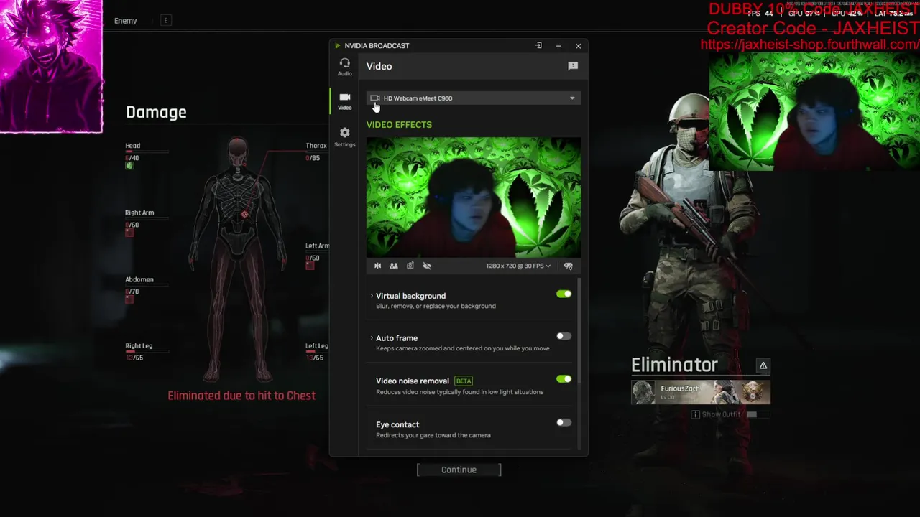This screenshot has width=920, height=517.
Task: Click the BETA badge on Video noise removal
Action: [464, 381]
